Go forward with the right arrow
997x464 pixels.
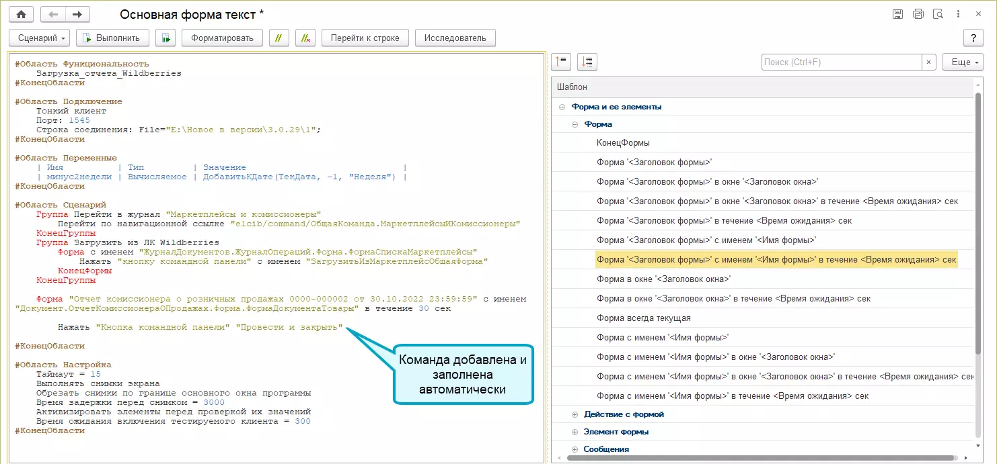click(x=77, y=14)
